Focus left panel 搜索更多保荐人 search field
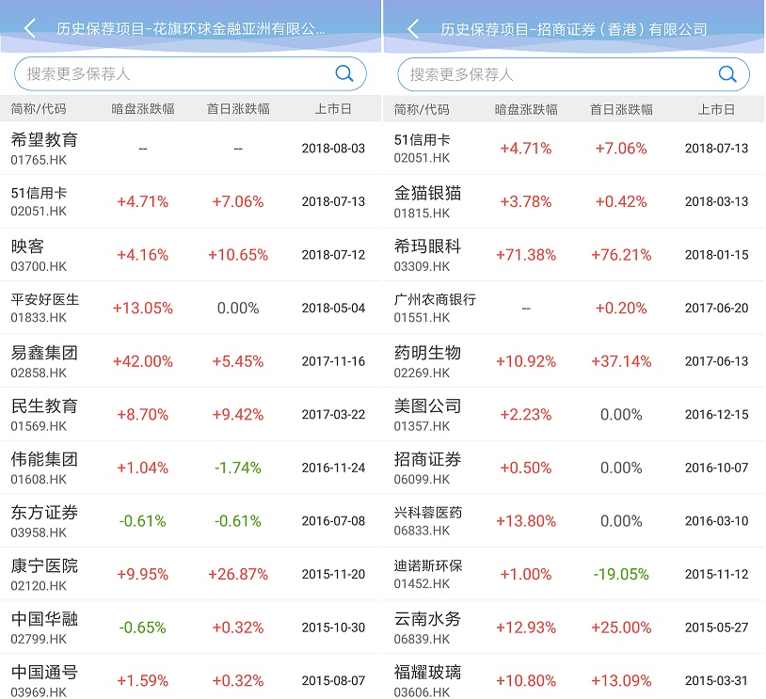Image resolution: width=766 pixels, height=699 pixels. coord(190,73)
